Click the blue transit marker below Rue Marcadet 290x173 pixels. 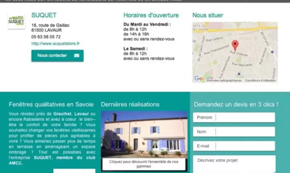239,74
